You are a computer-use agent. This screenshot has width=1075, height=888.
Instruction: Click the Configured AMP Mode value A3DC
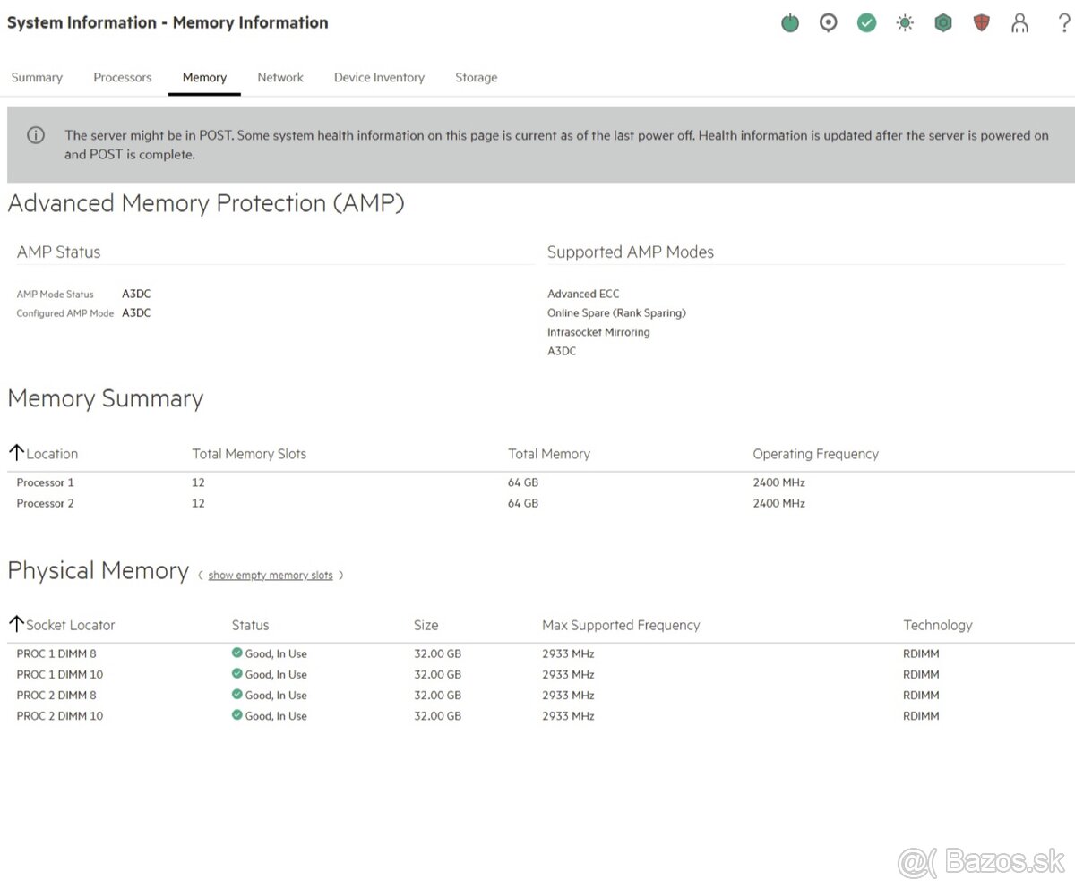tap(136, 312)
